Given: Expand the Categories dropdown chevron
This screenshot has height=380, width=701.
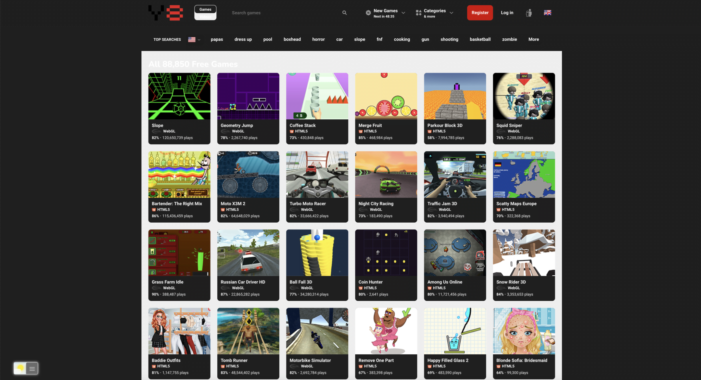Looking at the screenshot, I should coord(451,13).
